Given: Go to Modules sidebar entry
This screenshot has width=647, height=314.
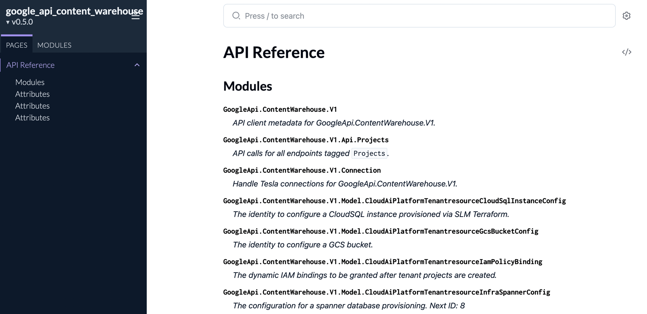Looking at the screenshot, I should coord(30,82).
